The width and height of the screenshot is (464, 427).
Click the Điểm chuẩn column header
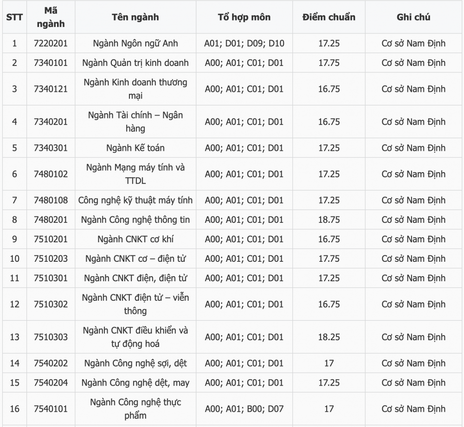point(329,17)
